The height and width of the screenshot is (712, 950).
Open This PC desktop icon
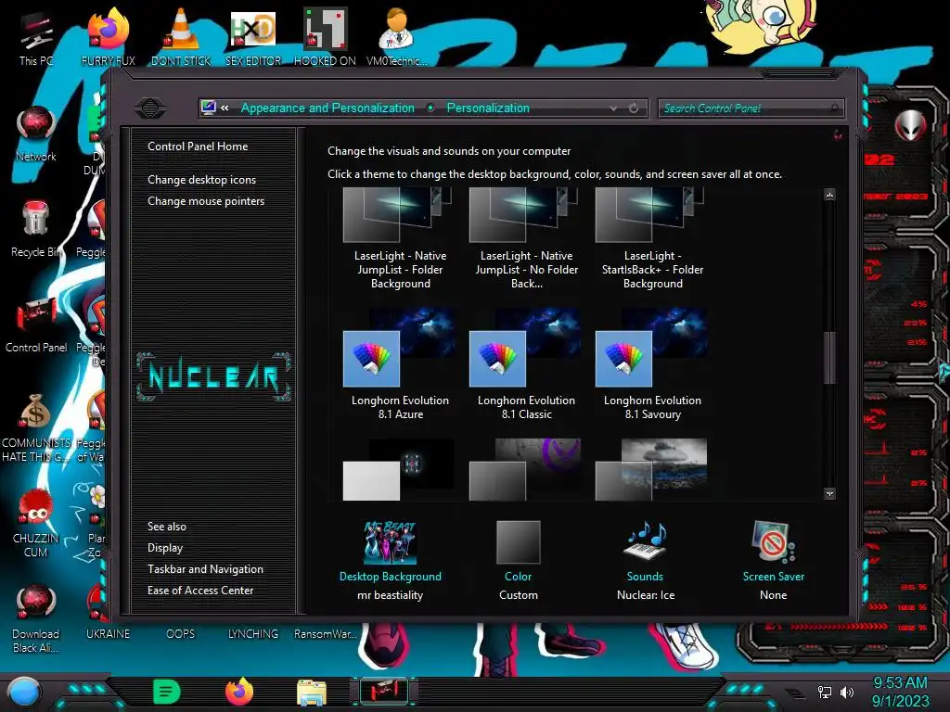(36, 37)
